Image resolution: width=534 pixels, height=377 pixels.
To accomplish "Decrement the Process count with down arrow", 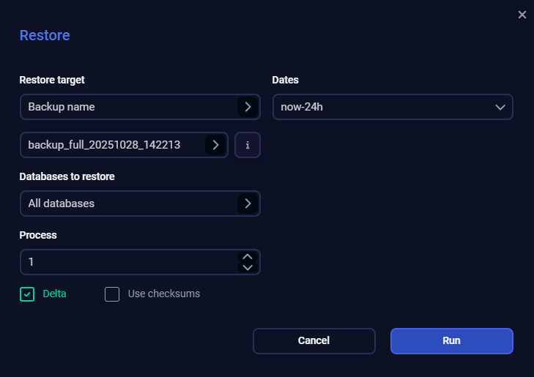I will (248, 267).
